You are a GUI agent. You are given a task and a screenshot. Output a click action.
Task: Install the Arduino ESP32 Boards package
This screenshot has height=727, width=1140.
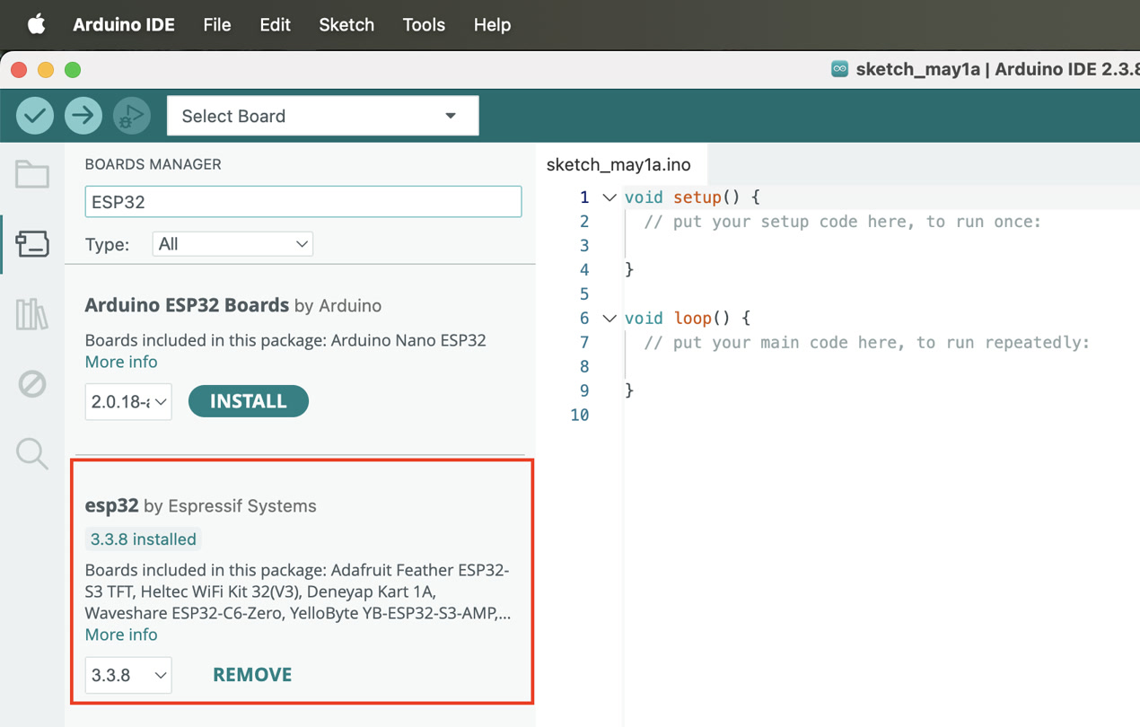pos(249,401)
